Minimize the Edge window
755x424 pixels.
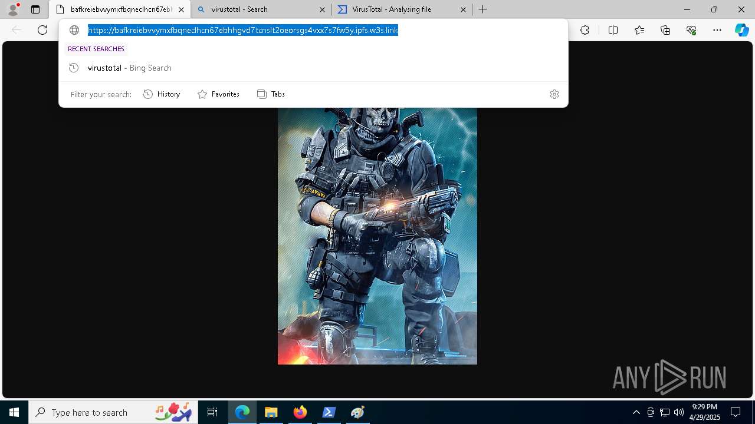coord(687,9)
